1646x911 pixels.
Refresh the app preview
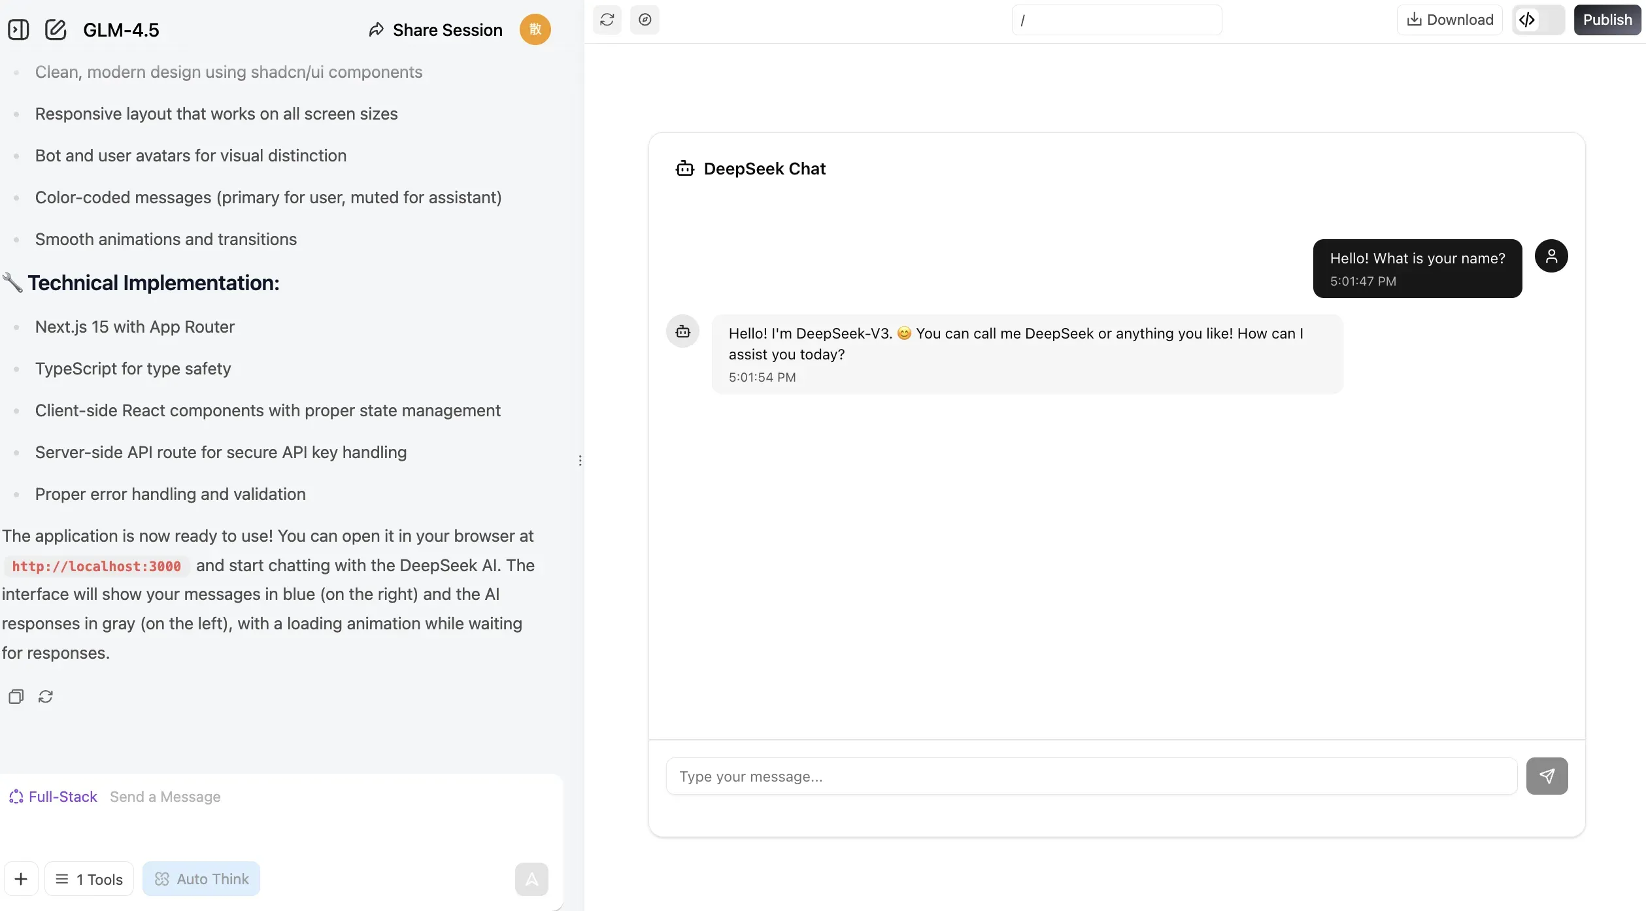[x=607, y=20]
